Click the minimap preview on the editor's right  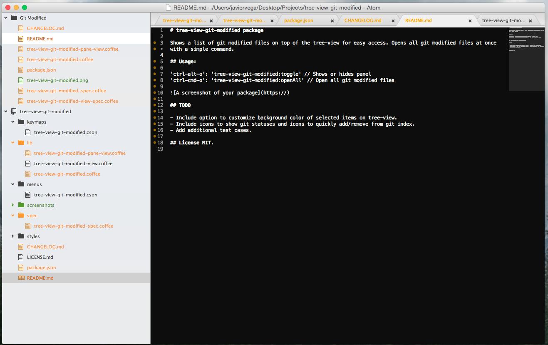pyautogui.click(x=526, y=59)
